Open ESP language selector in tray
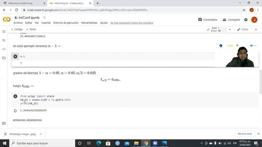The height and width of the screenshot is (147, 262). tap(235, 143)
